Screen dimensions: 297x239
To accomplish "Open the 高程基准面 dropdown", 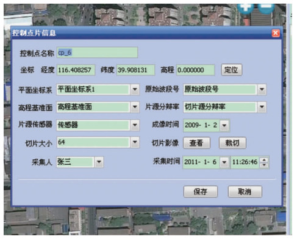I will click(x=135, y=107).
